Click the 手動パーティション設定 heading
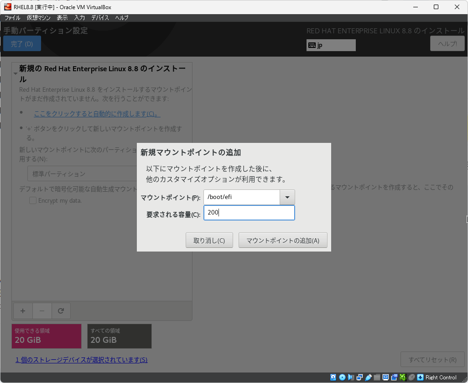 coord(46,31)
